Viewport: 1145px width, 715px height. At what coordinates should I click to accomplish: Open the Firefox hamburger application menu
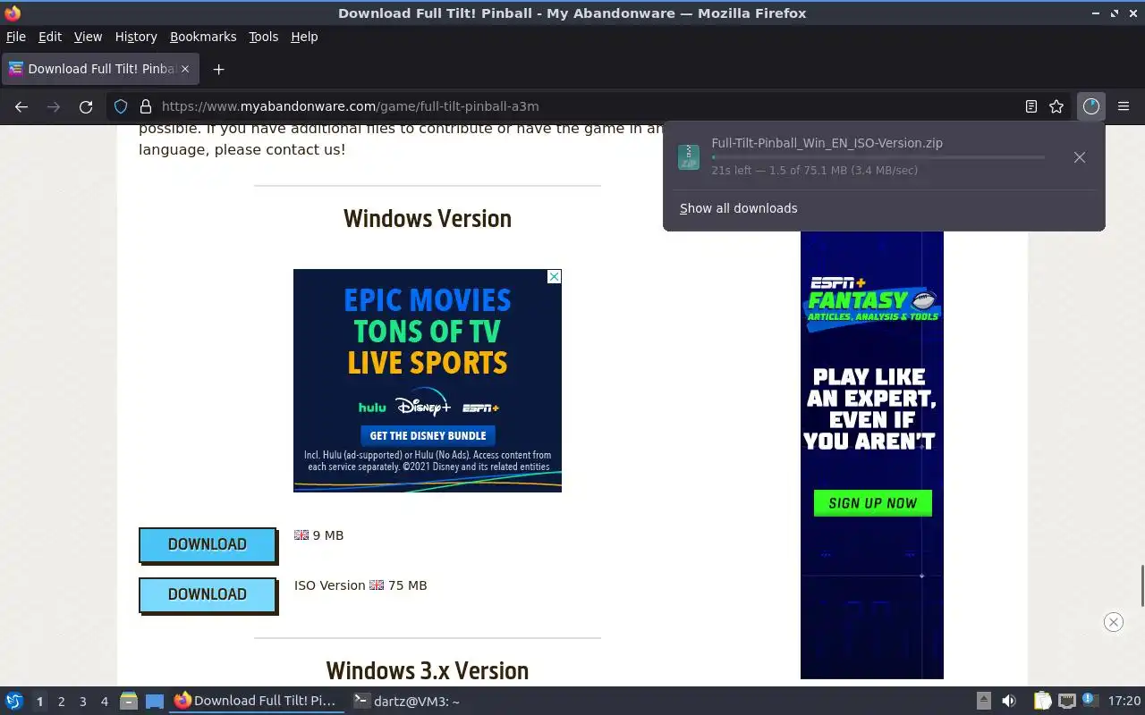(1124, 106)
